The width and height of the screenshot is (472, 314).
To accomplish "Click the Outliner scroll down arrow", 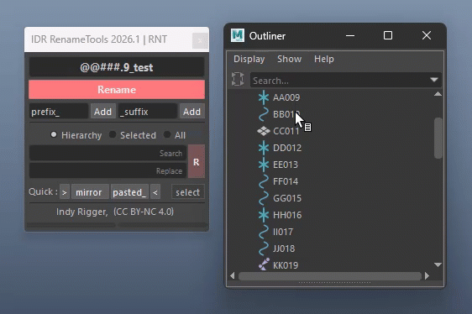I will pos(438,264).
